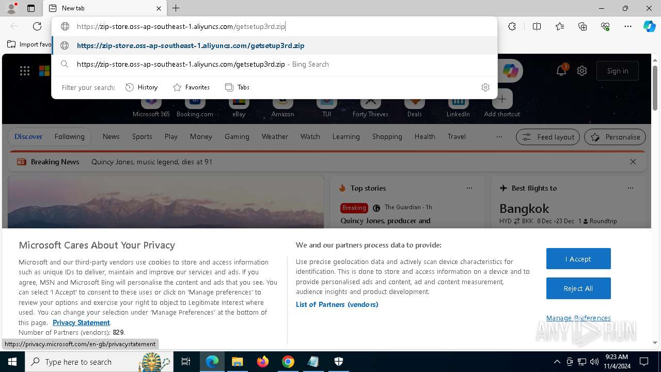Open File Explorer from the taskbar
Viewport: 661px width, 372px height.
[x=238, y=362]
